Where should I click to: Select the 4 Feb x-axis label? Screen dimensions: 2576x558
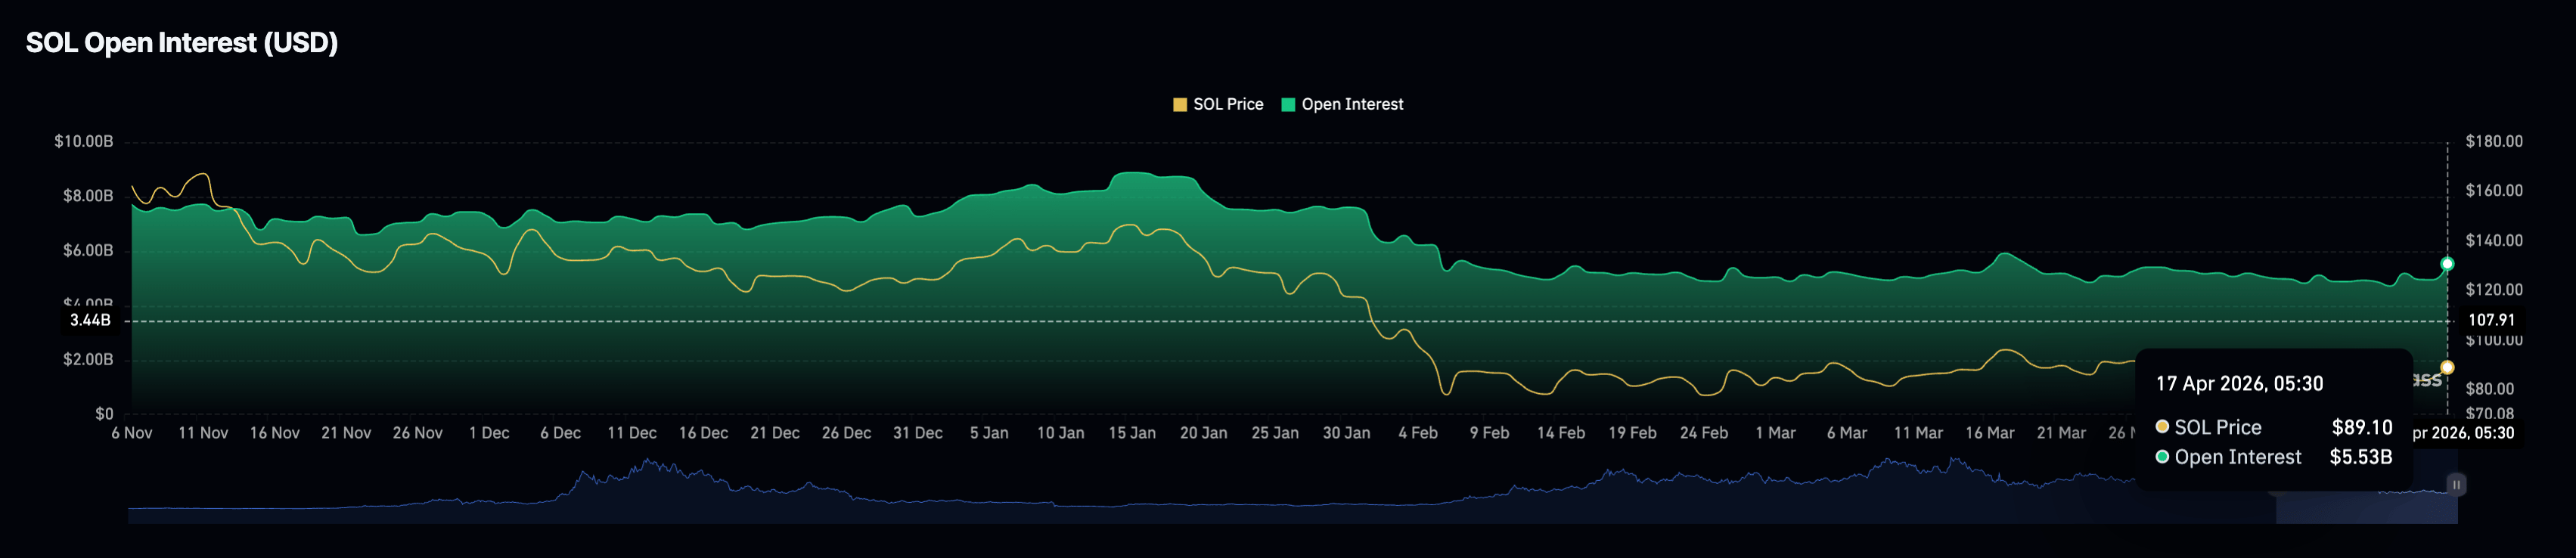[1417, 433]
